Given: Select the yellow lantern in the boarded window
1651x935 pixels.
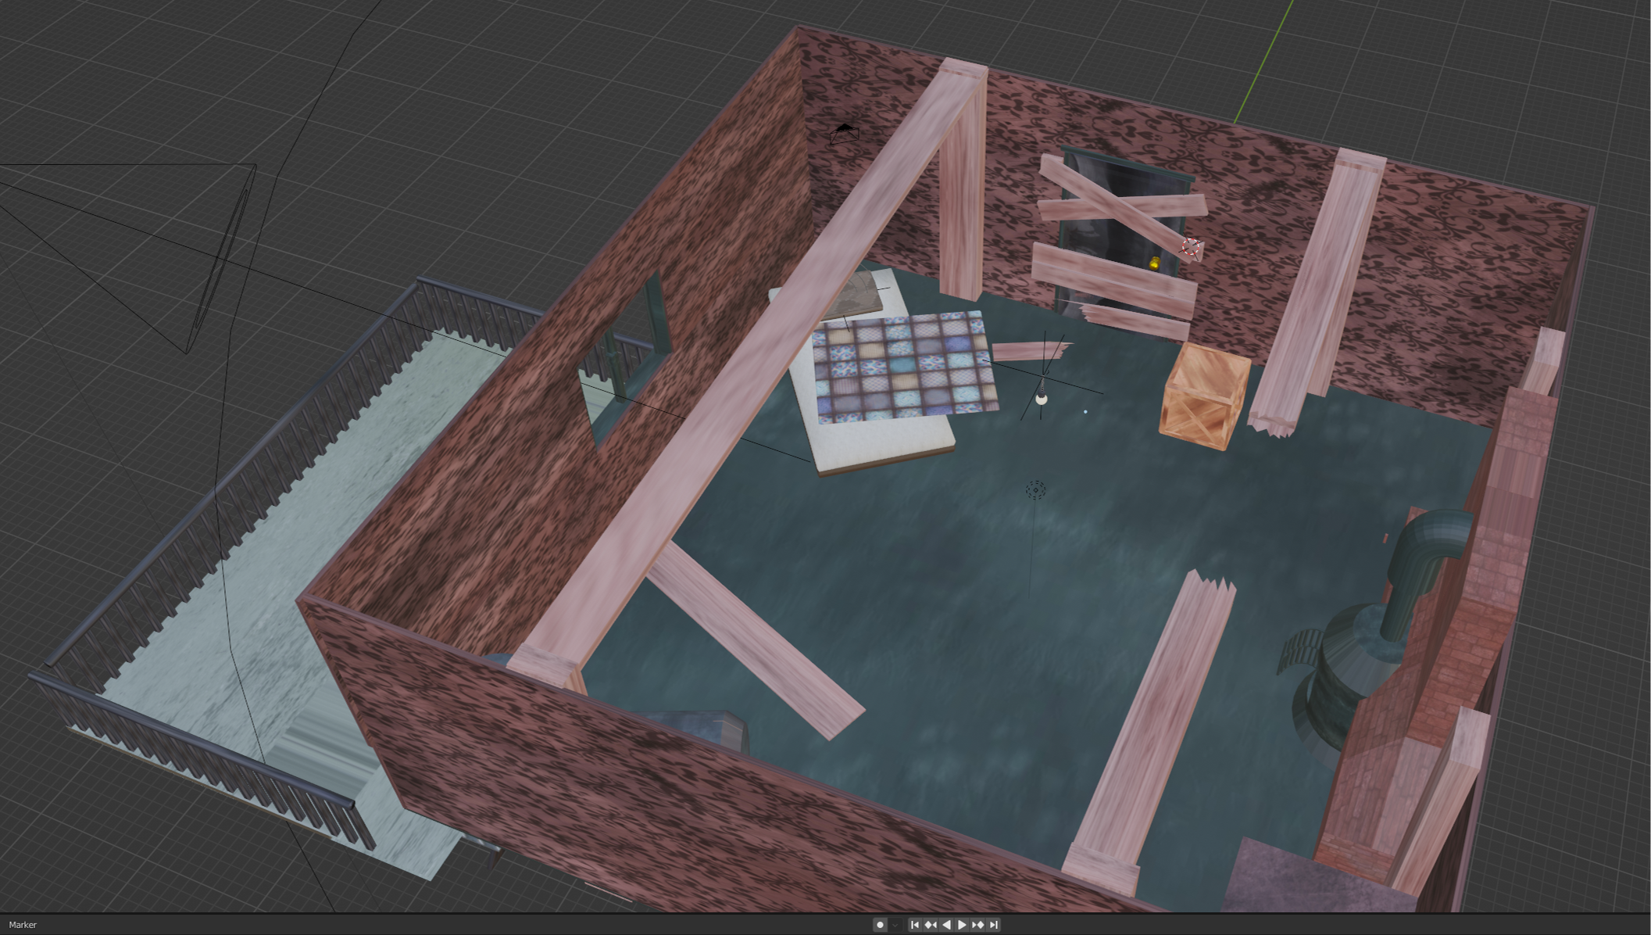Looking at the screenshot, I should (x=1155, y=263).
